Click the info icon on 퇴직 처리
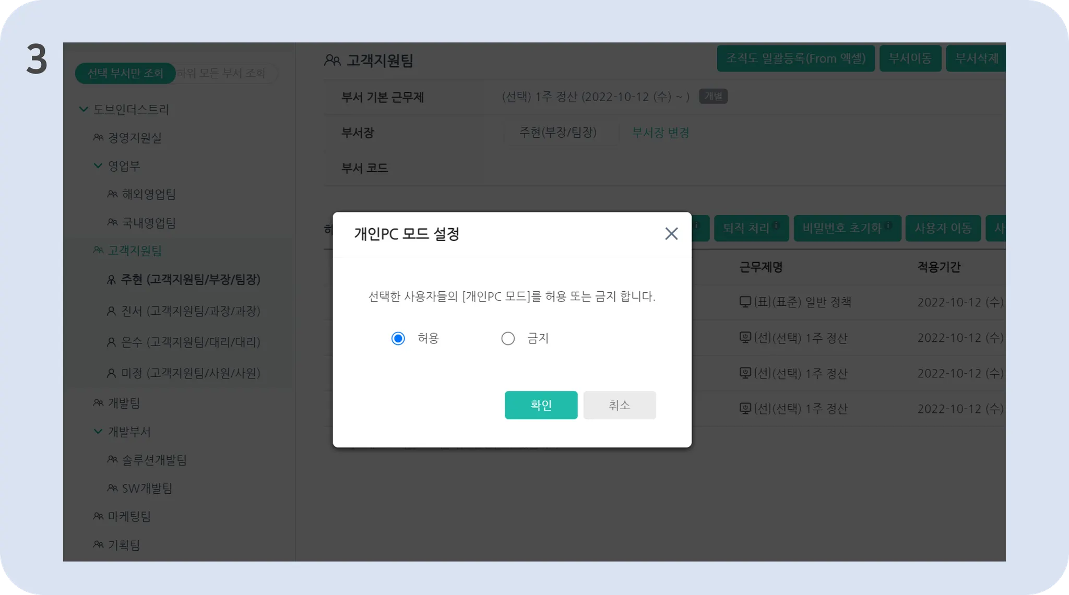 (x=776, y=225)
